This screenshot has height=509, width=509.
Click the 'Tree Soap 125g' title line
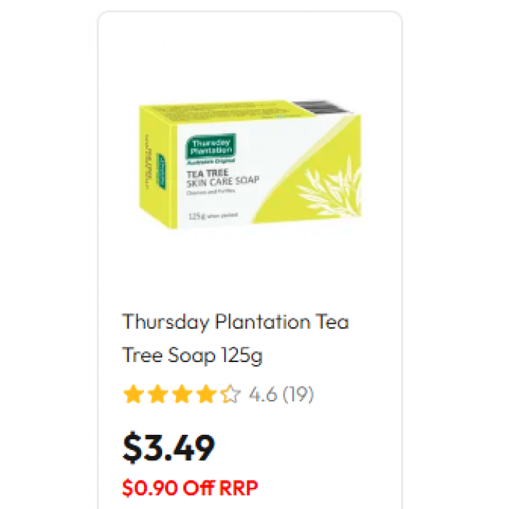(x=192, y=355)
